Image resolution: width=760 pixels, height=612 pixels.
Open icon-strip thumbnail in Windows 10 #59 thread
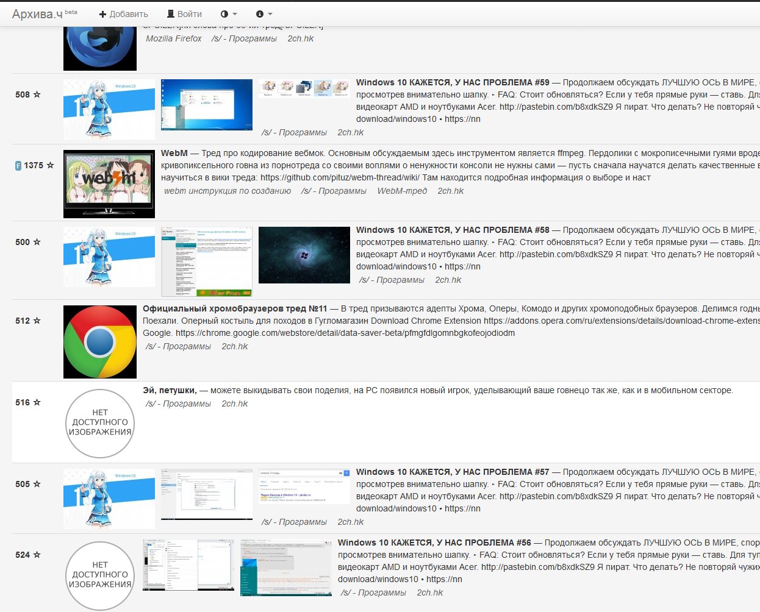(304, 88)
